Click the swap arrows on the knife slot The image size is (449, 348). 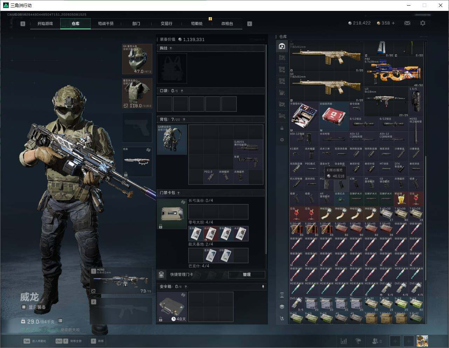[x=148, y=150]
